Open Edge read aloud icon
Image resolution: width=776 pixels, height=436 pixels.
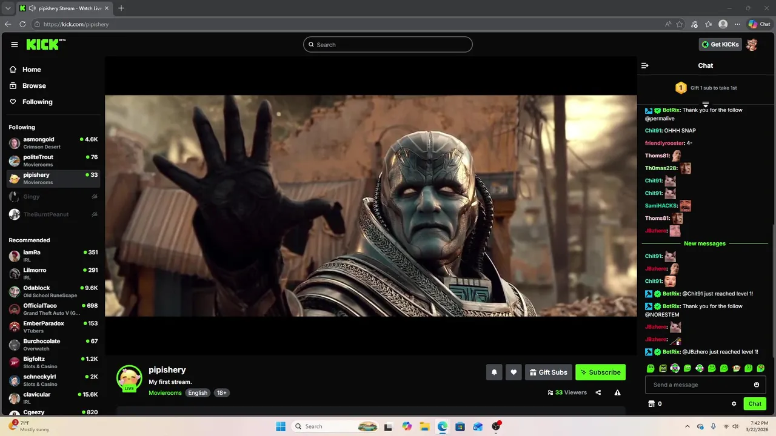[668, 24]
